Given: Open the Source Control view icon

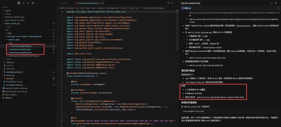Looking at the screenshot, I should (x=28, y=3).
